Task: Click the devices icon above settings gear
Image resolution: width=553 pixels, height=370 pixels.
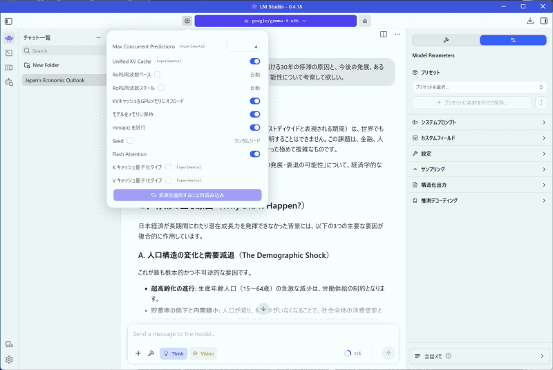Action: click(x=9, y=344)
